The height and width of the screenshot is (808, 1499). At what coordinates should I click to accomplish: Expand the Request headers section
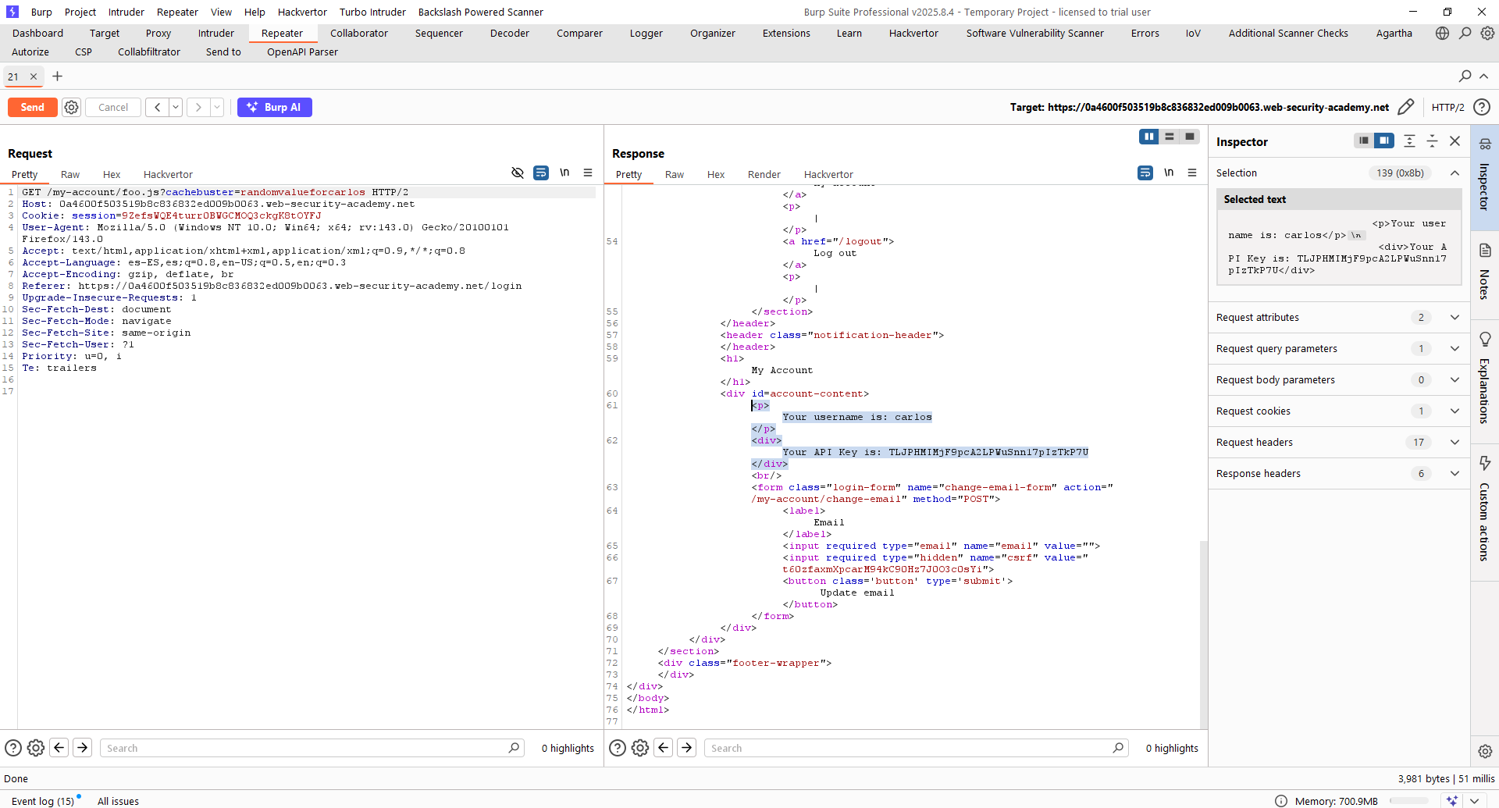1454,442
